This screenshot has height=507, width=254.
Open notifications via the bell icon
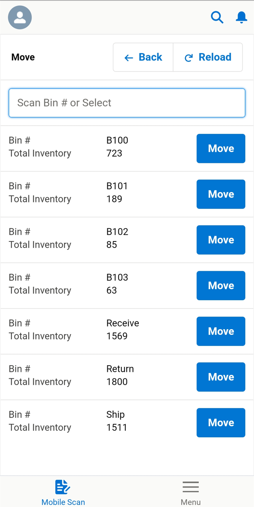(241, 17)
